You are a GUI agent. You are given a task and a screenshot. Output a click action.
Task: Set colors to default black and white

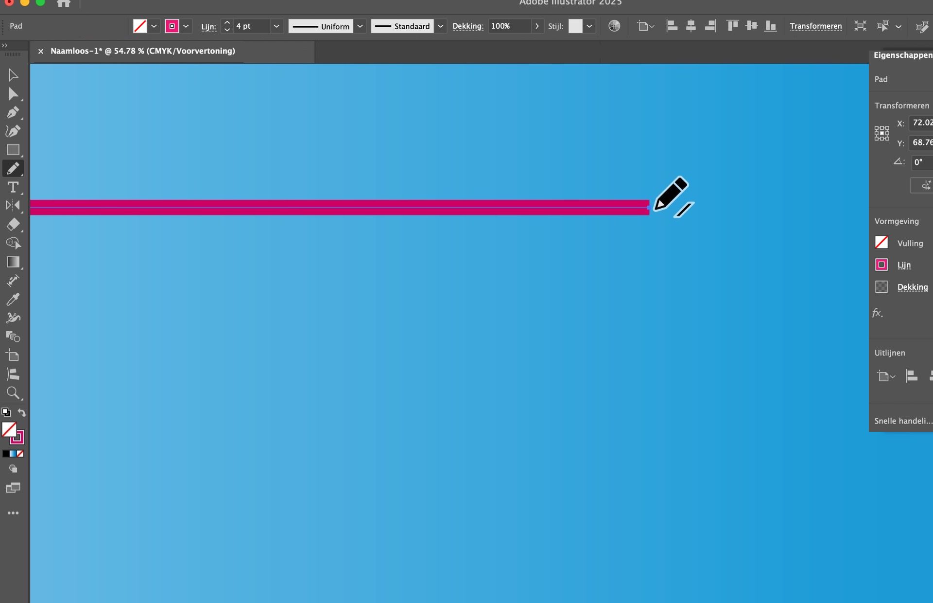click(x=6, y=411)
